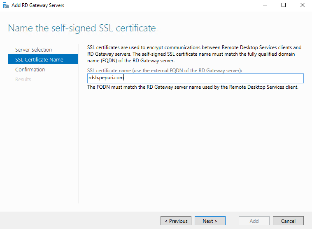Viewport: 312px width, 229px height.
Task: Click the paragraph starting 'SSL certificates are used to encrypt'
Action: (x=194, y=54)
